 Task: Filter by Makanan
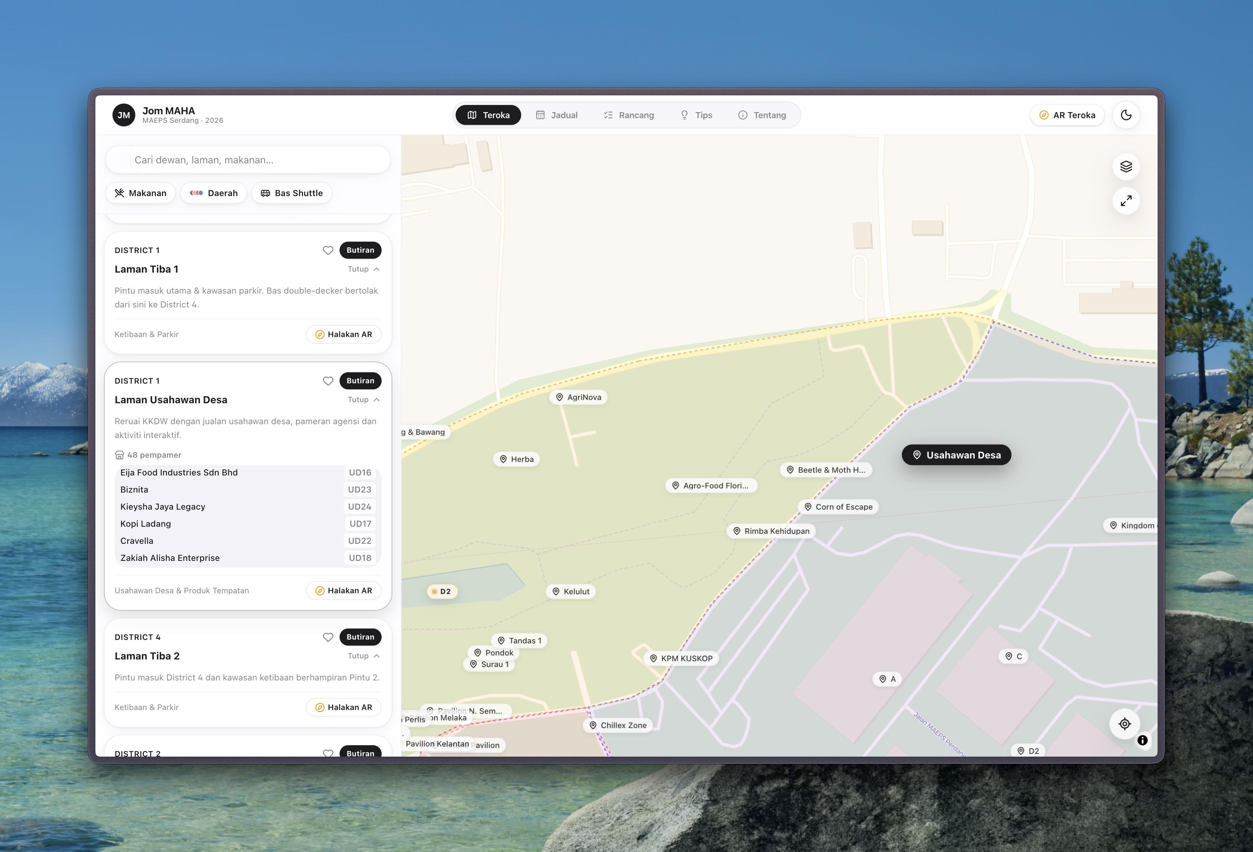tap(141, 193)
